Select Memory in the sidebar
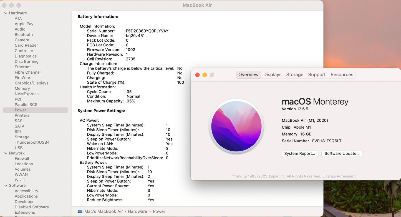401x217 pixels. (x=22, y=88)
